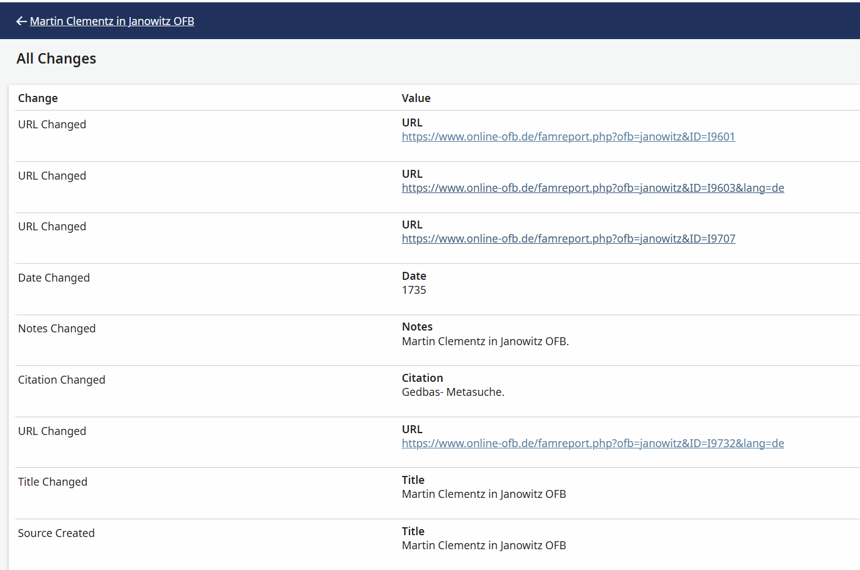This screenshot has height=570, width=860.
Task: Select URL Changed in the I9603 row
Action: 52,176
